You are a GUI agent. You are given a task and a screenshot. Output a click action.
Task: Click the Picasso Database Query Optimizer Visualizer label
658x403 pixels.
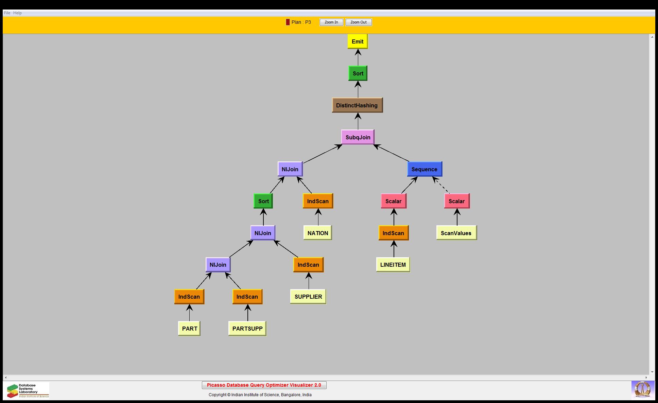click(264, 385)
